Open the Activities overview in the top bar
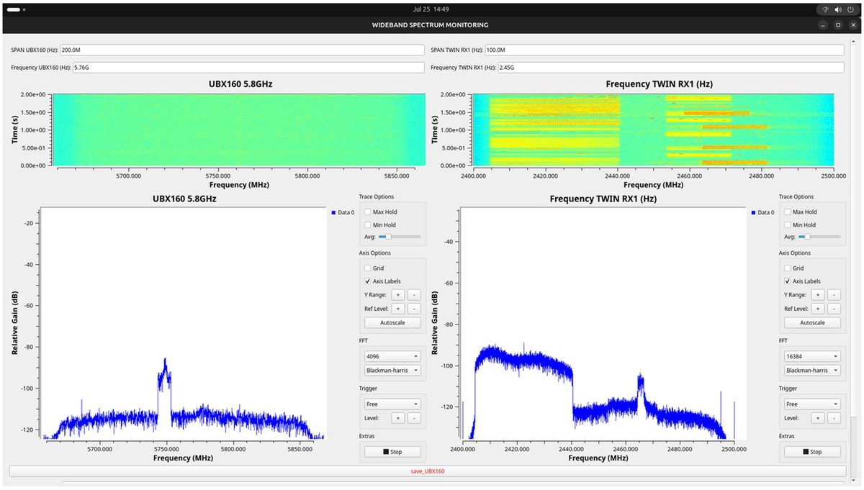Screen dimensions: 864x490 click(x=16, y=9)
